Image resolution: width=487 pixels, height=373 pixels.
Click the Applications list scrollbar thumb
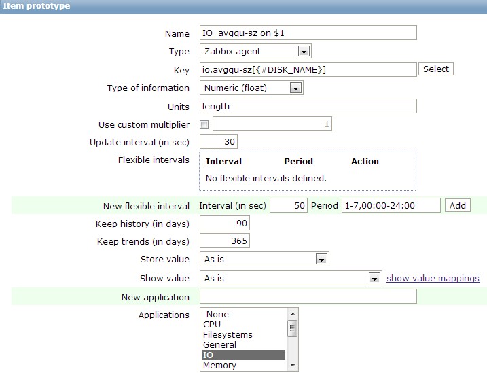293,329
